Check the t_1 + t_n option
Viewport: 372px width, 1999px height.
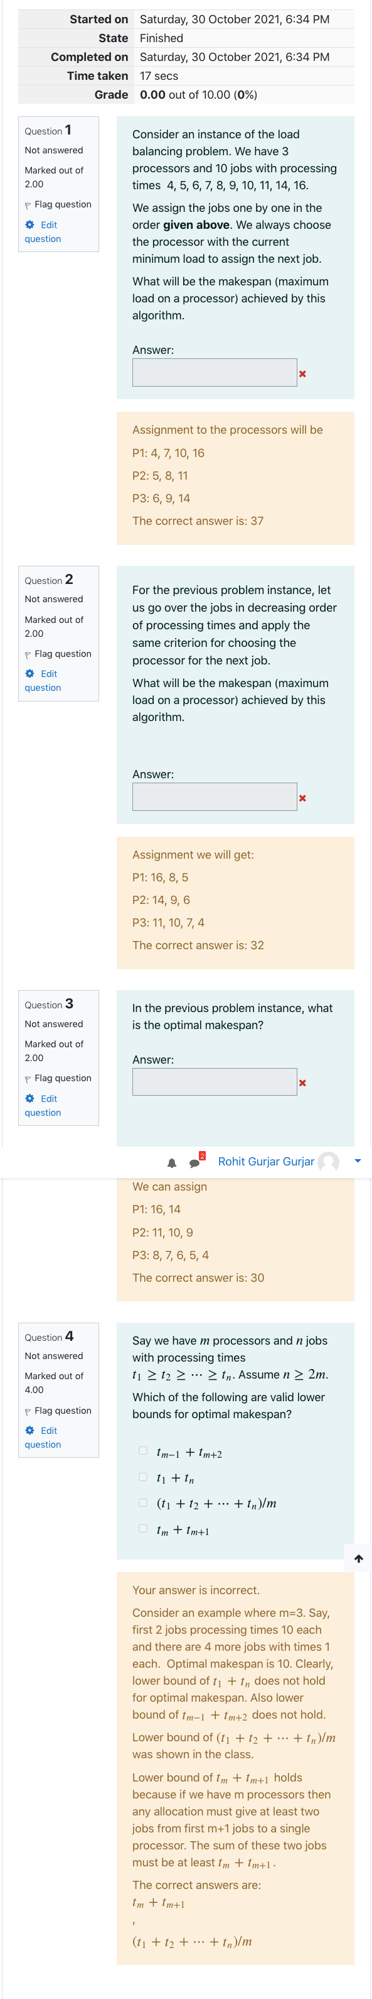(142, 1477)
